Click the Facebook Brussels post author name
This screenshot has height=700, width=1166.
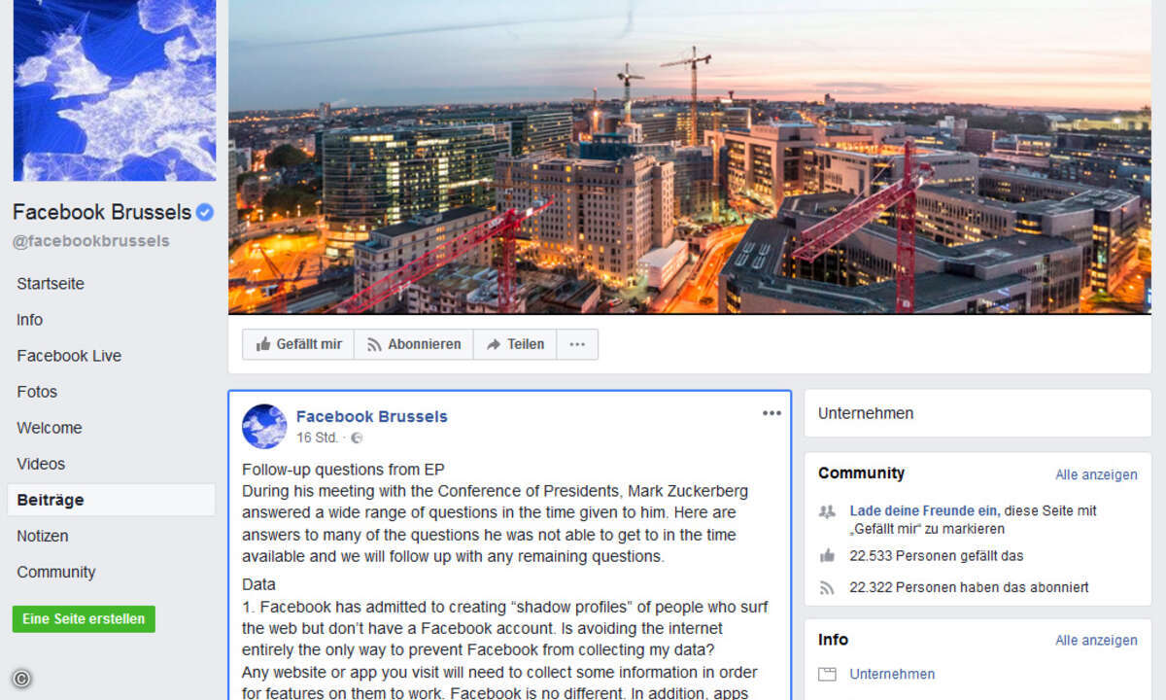click(372, 416)
